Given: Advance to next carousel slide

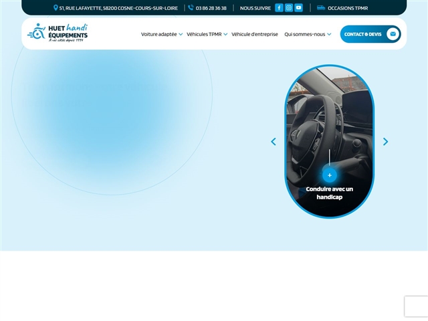Looking at the screenshot, I should coord(385,142).
